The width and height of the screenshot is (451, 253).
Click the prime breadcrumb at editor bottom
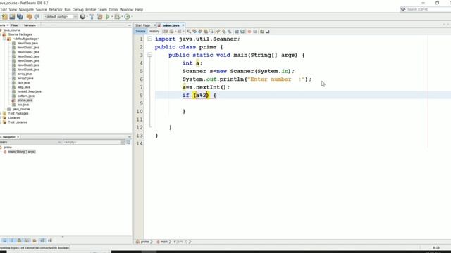click(144, 242)
